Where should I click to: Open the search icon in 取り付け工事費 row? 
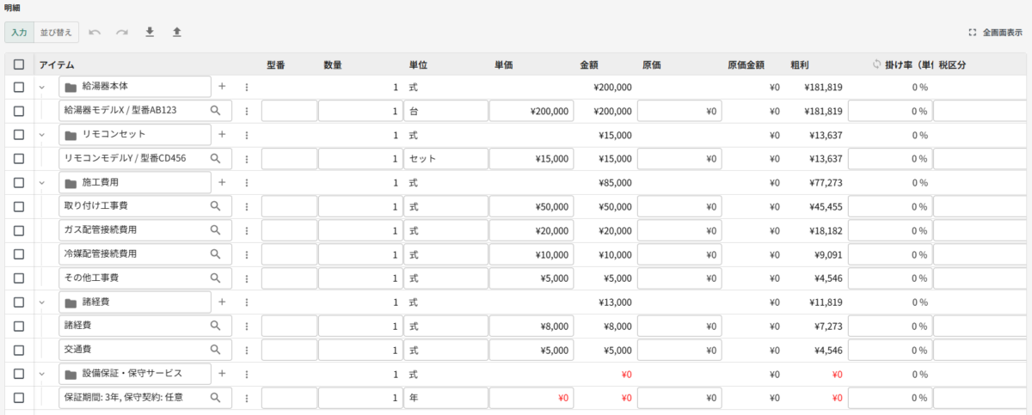216,206
